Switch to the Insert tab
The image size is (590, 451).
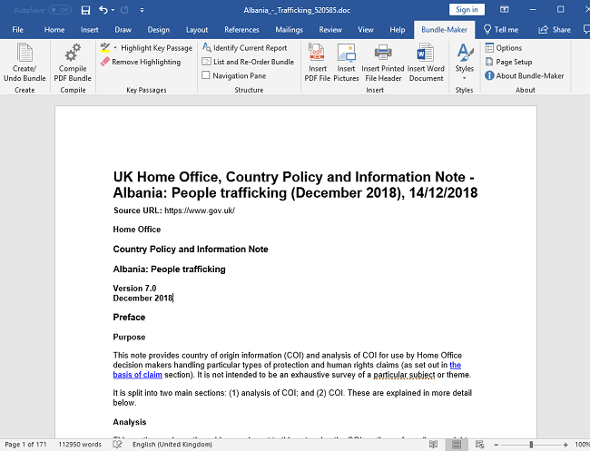pos(90,30)
